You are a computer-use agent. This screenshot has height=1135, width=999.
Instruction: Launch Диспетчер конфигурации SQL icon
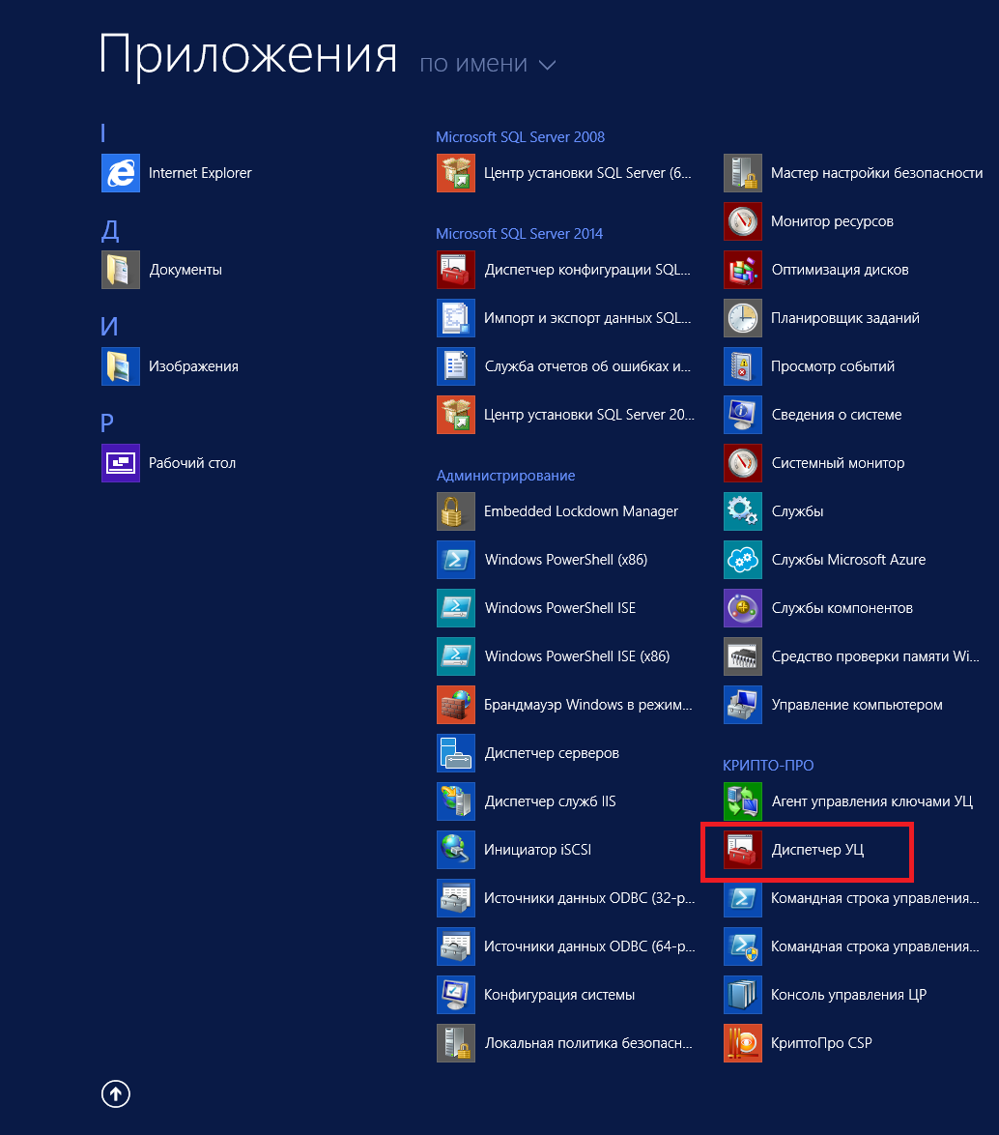point(456,270)
